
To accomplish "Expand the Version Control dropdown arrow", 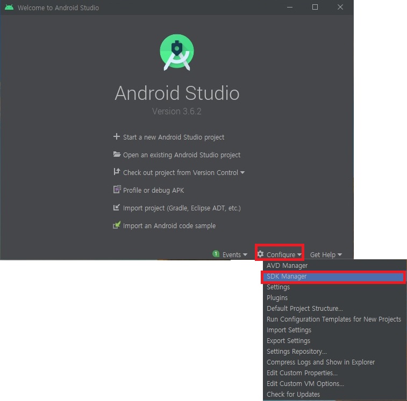I will coord(242,173).
